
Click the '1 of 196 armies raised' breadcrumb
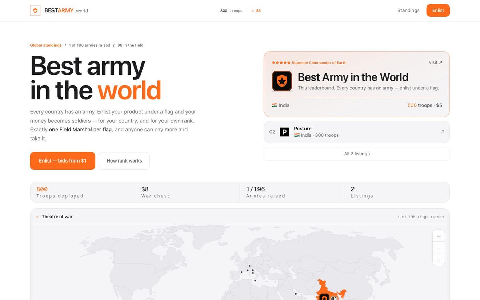(89, 45)
